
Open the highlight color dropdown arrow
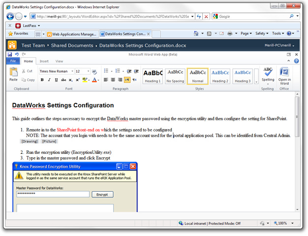tap(89, 80)
